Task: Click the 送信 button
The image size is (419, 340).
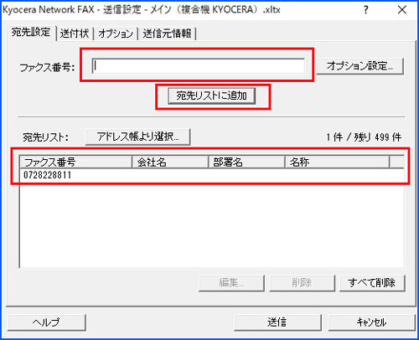Action: (x=277, y=322)
